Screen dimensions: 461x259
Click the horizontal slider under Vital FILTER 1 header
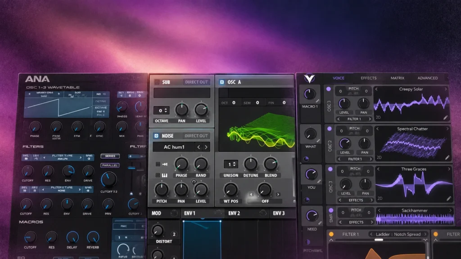379,240
